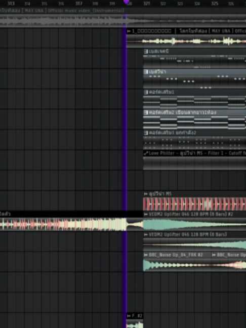Click audio clip icon of 1_0000000000 vocal clip

click(x=129, y=31)
